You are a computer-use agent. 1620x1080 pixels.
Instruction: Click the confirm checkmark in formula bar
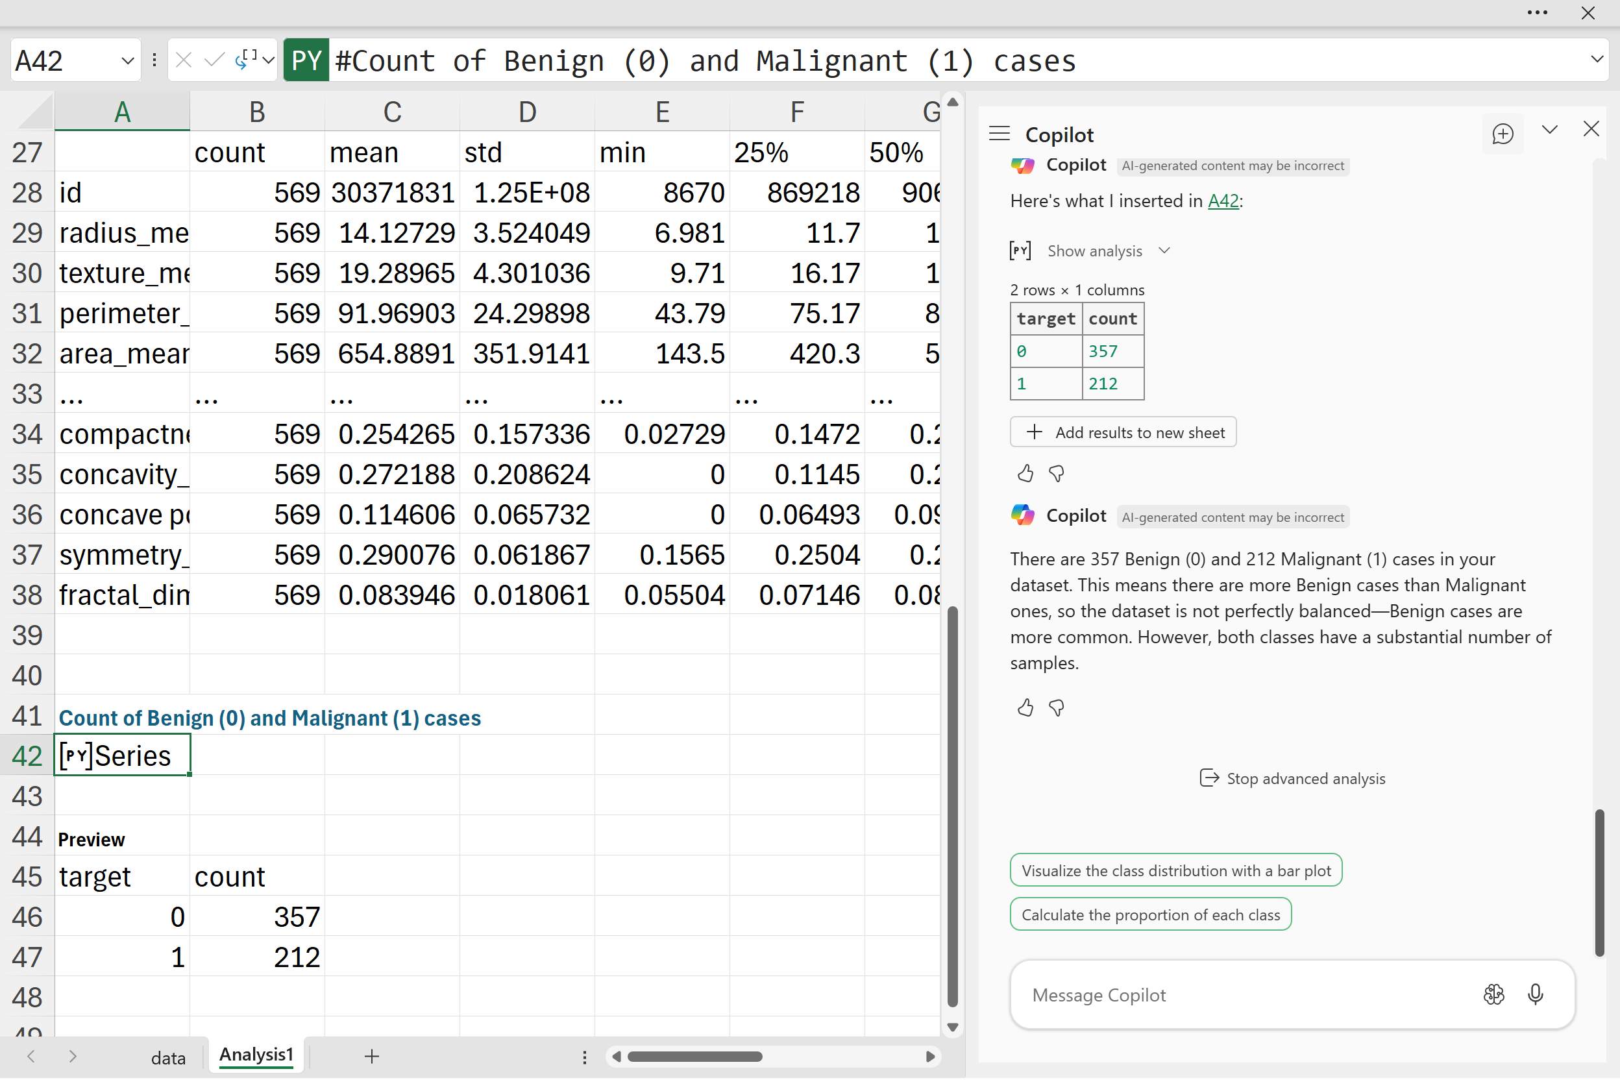click(x=214, y=60)
